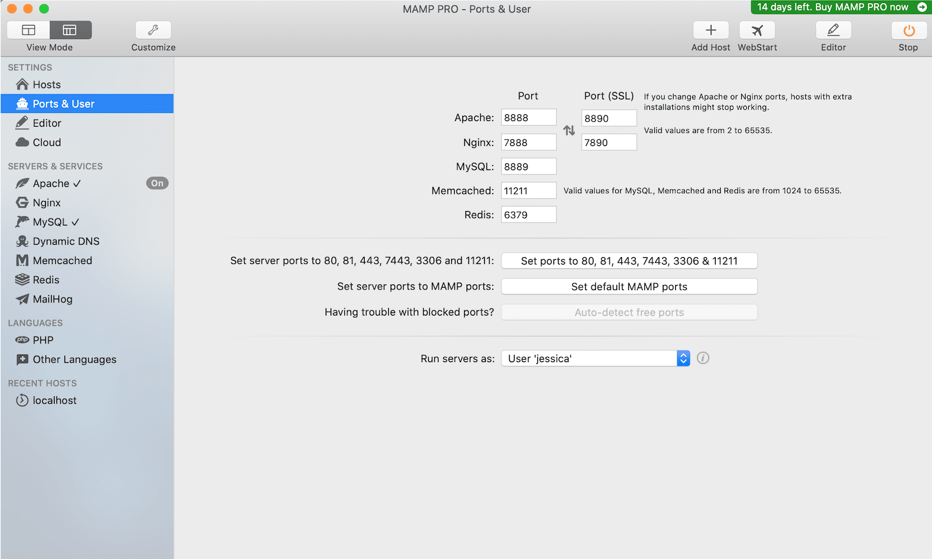Screen dimensions: 932x559
Task: Select Ports & User in the sidebar
Action: tap(62, 103)
